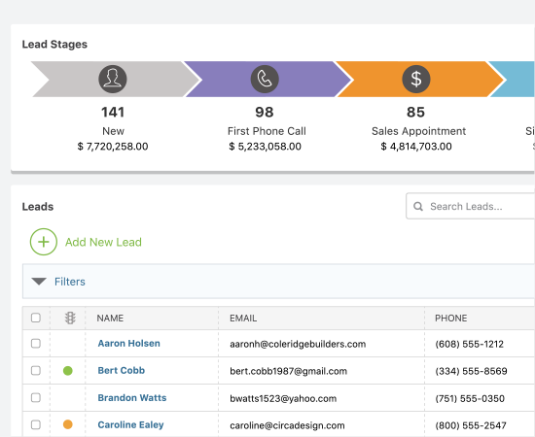Viewport: 535px width, 437px height.
Task: Check the Caroline Ealey row checkbox
Action: 36,424
